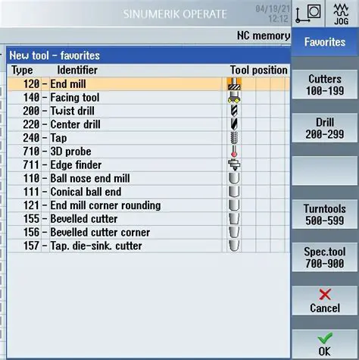This screenshot has height=360, width=359.
Task: Click the Conical ball end icon
Action: (234, 192)
